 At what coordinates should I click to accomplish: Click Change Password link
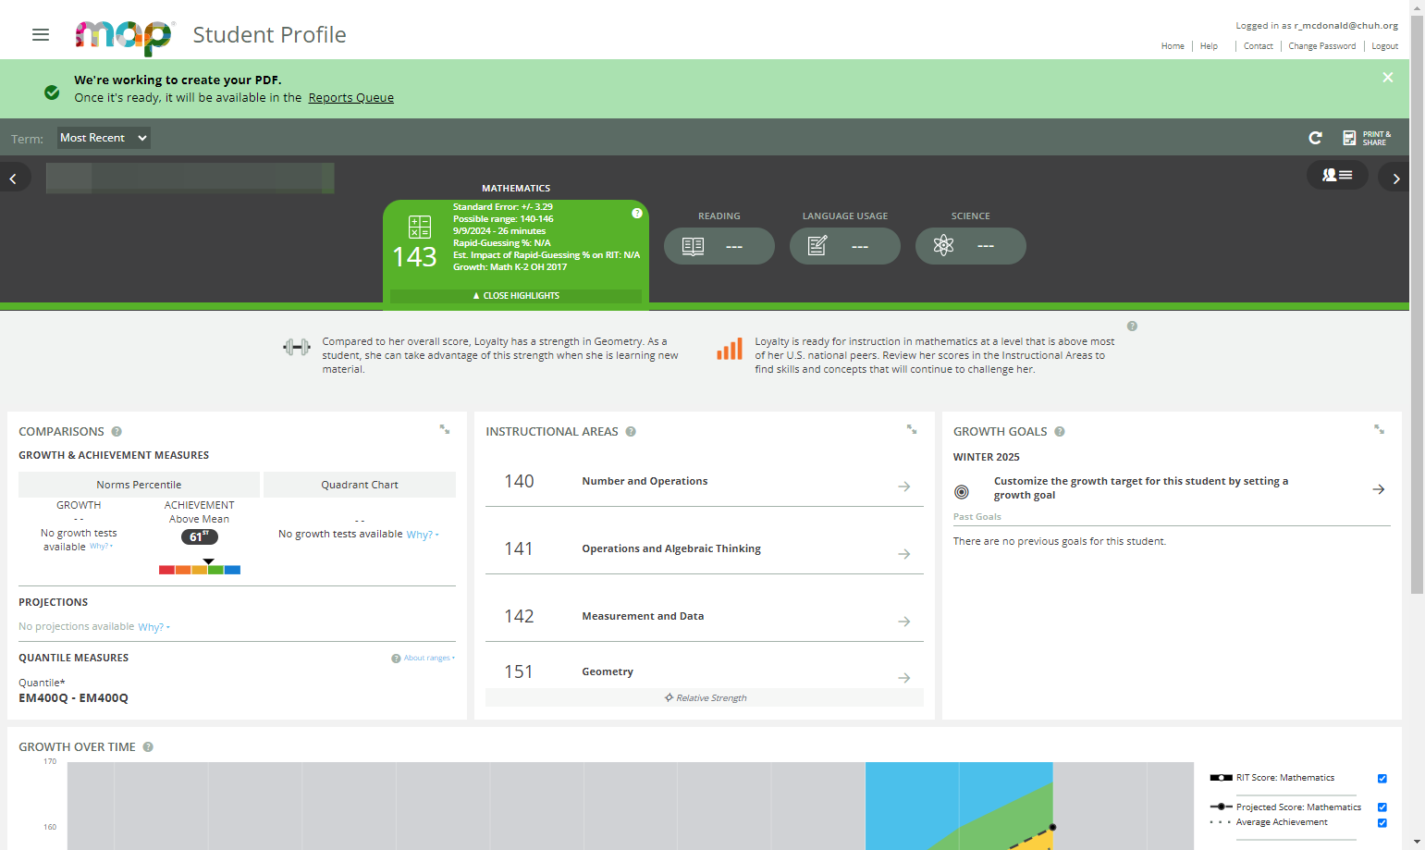click(x=1322, y=46)
